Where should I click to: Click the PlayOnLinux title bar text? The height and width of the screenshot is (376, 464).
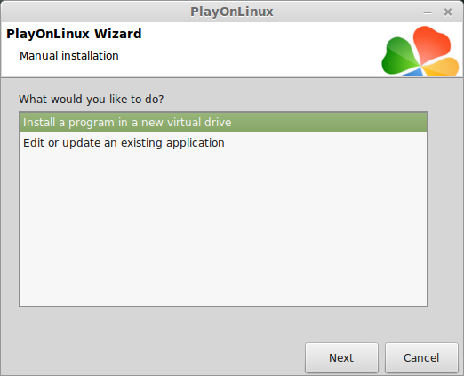232,12
